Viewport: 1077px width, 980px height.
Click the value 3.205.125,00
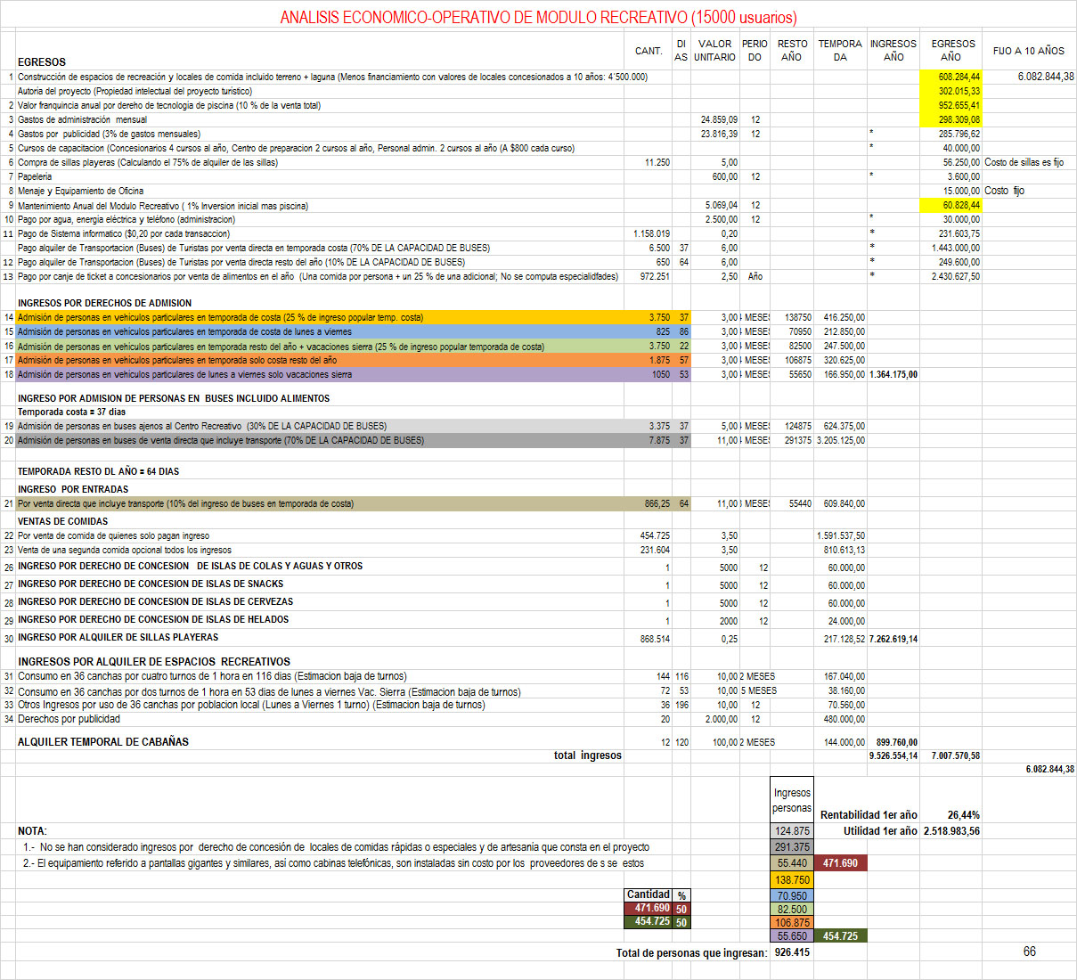841,440
